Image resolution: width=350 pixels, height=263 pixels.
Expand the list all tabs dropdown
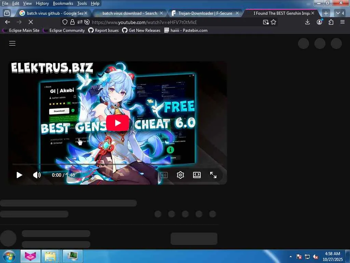tap(340, 13)
